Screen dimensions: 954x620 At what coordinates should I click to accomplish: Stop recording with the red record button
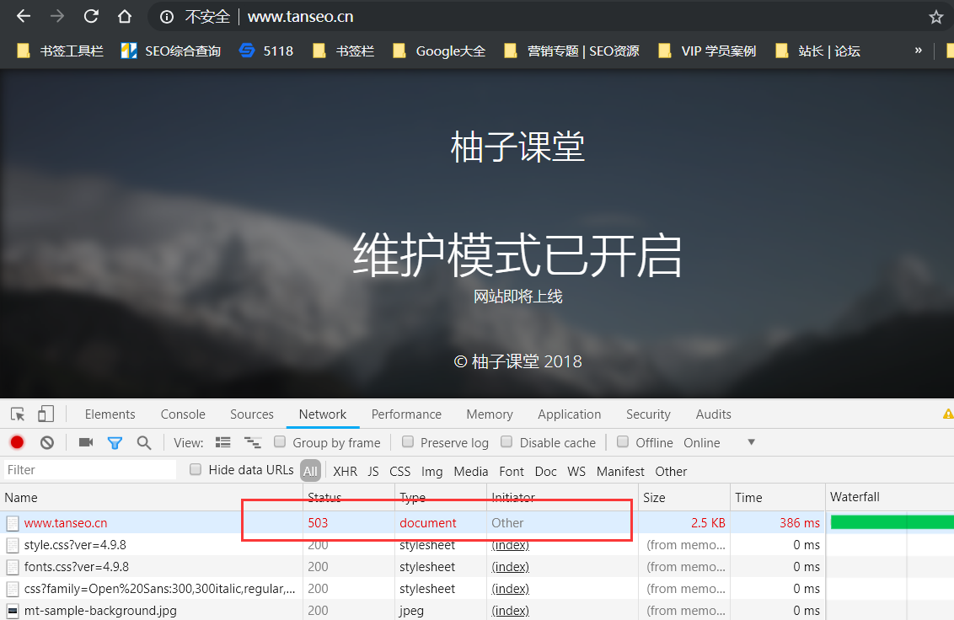pos(17,442)
